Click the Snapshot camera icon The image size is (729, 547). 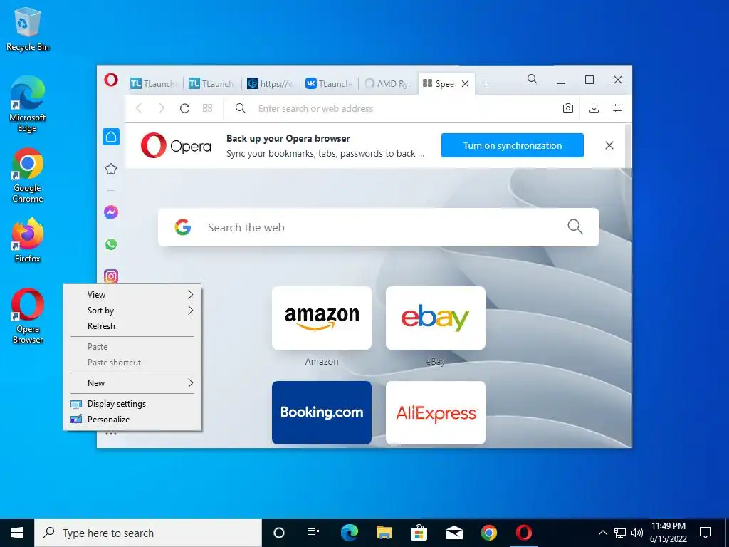[567, 108]
